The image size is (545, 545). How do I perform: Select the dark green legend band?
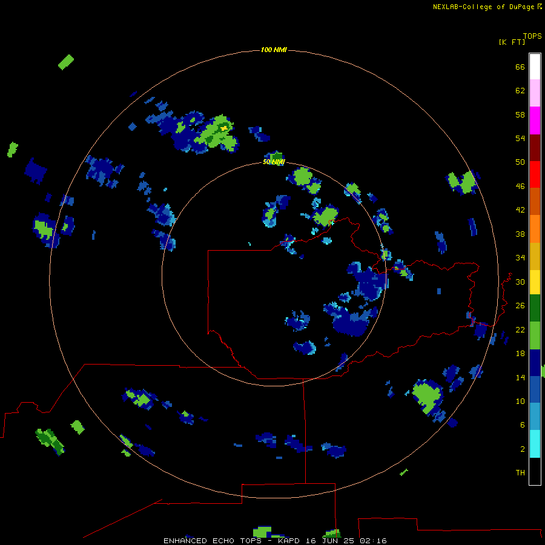(x=535, y=308)
